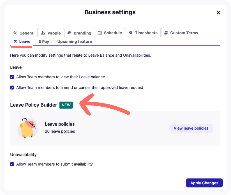Click the green NEW badge
Image resolution: width=231 pixels, height=195 pixels.
pyautogui.click(x=66, y=105)
